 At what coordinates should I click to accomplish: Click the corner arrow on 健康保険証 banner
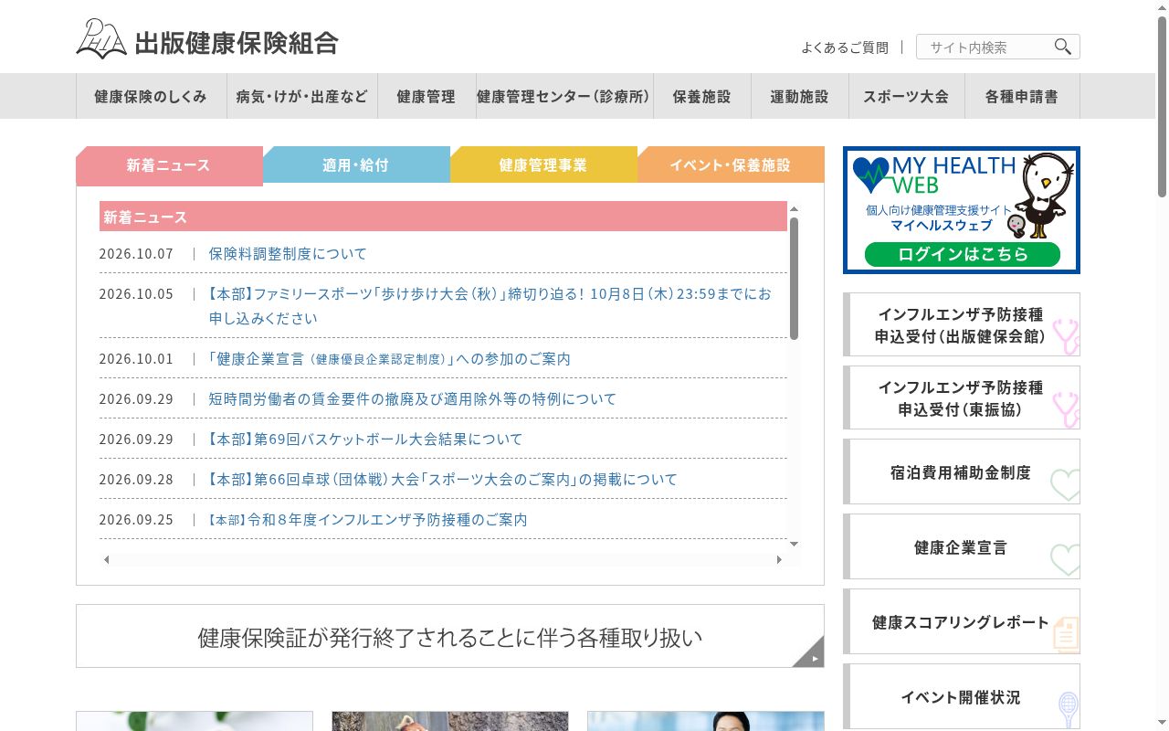808,652
